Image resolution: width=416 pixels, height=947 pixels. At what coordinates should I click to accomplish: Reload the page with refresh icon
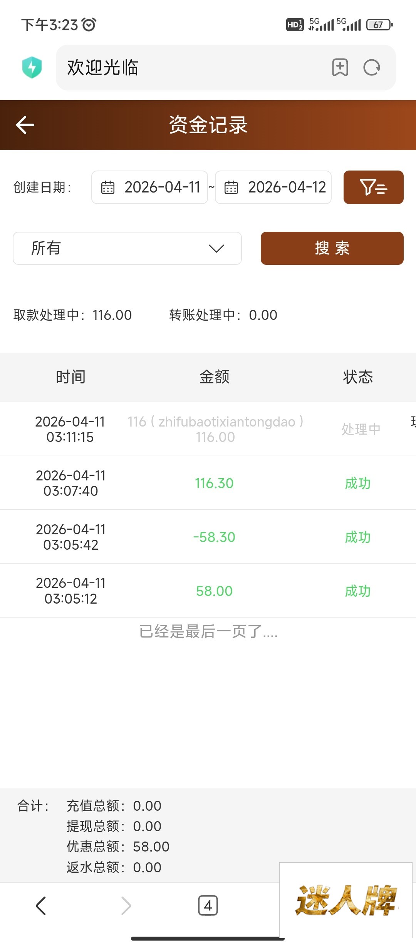coord(372,67)
